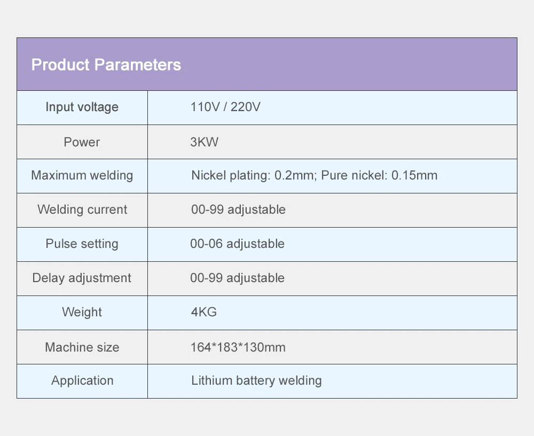The image size is (534, 436).
Task: Click the Welding current 00-99 adjustable value
Action: click(x=238, y=209)
